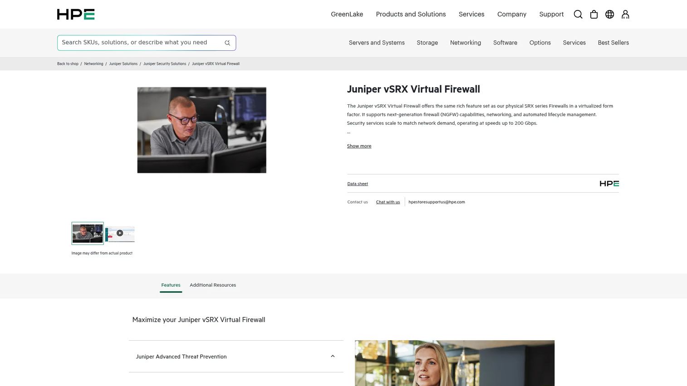Click the 'Image may differ from actual product' note

click(102, 253)
